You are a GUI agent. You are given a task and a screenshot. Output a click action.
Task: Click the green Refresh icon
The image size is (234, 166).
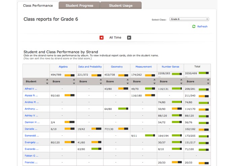(x=194, y=26)
